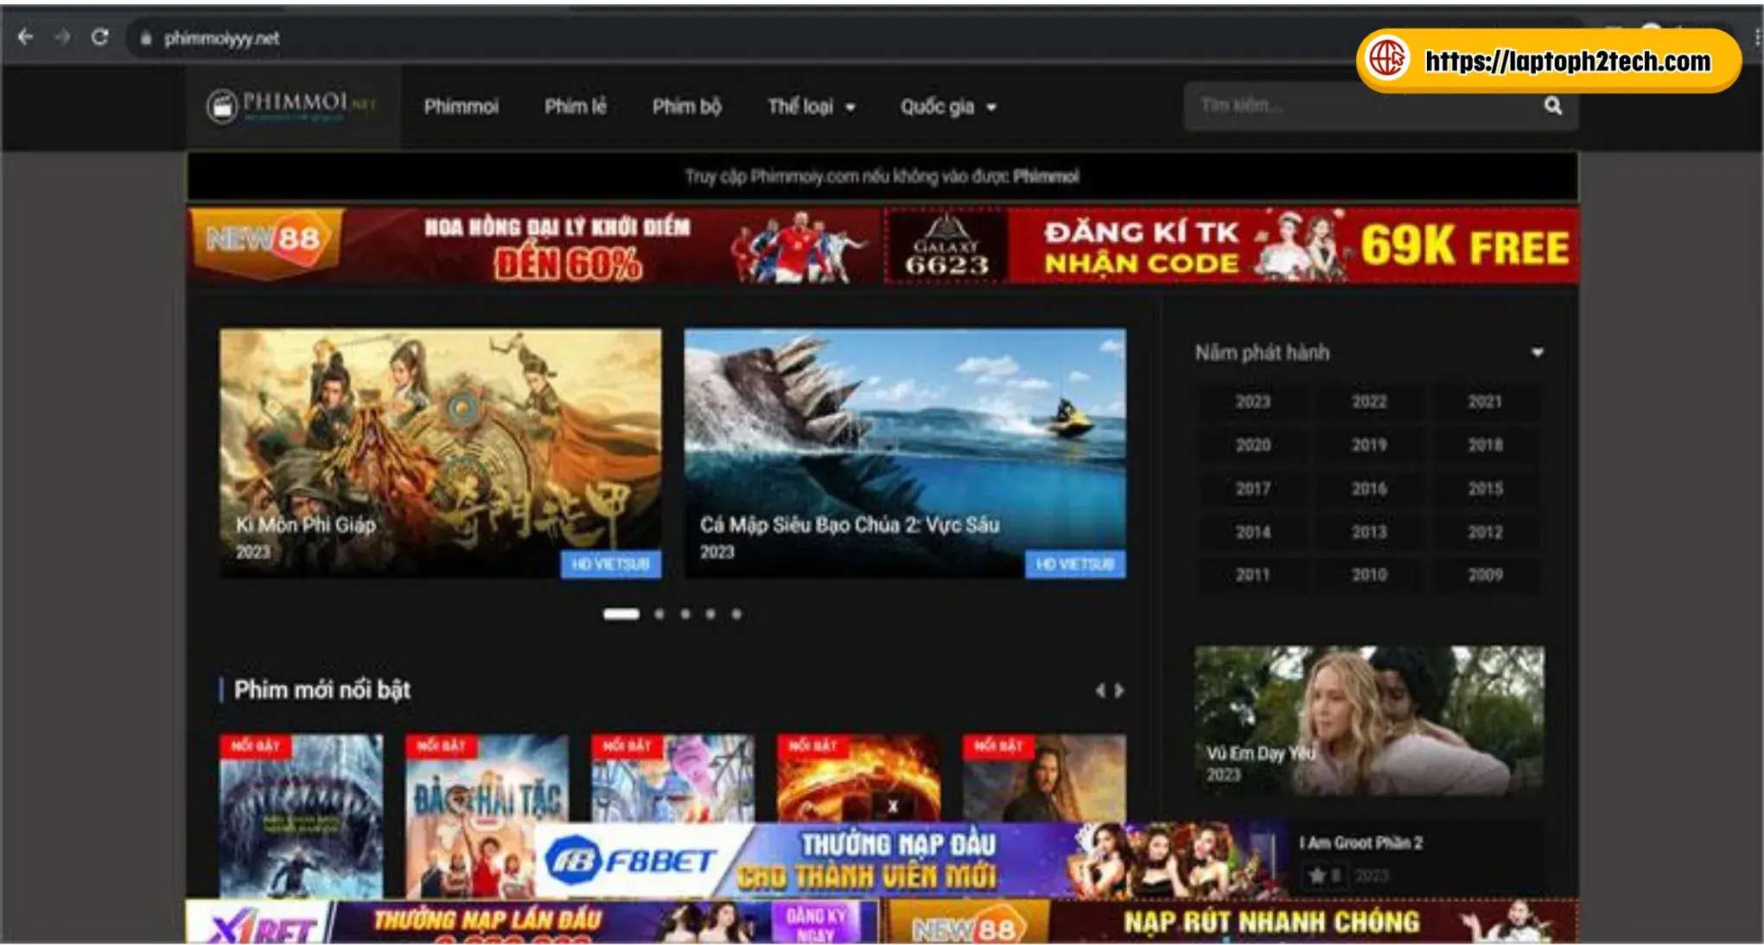Open the Đảo Hải Tặc poster
This screenshot has width=1764, height=945.
[487, 816]
